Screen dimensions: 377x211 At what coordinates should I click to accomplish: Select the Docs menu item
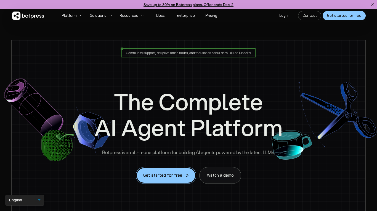point(160,16)
